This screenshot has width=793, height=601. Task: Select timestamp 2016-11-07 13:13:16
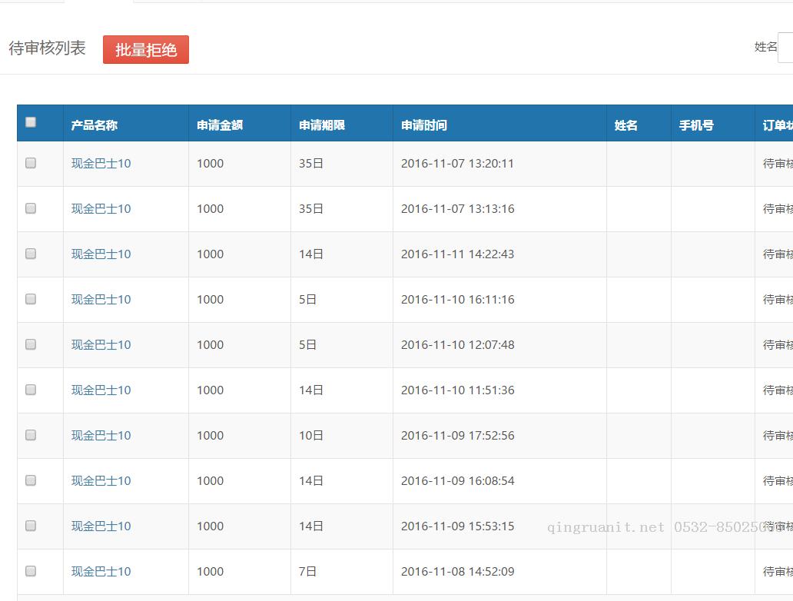(458, 209)
